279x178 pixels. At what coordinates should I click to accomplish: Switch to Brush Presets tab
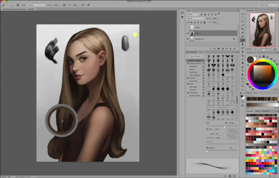[192, 52]
